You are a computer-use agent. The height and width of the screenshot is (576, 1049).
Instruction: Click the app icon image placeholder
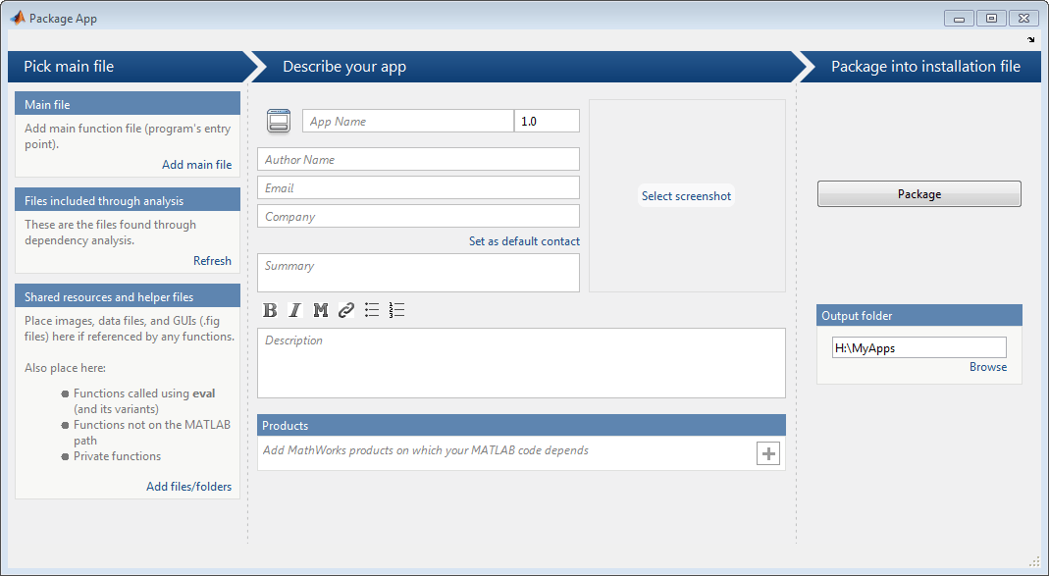[x=279, y=121]
